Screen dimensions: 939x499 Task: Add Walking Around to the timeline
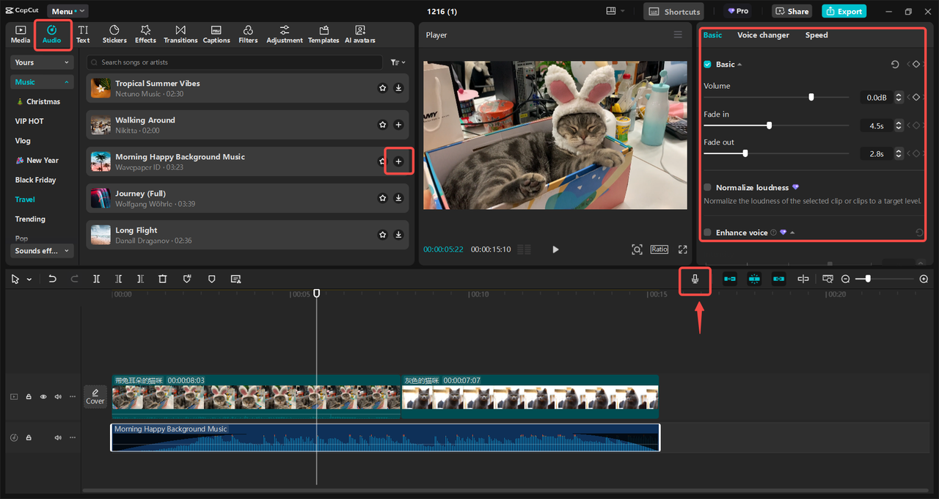[x=398, y=125]
